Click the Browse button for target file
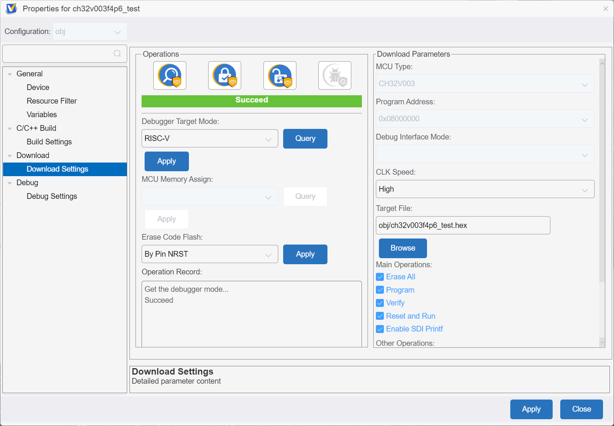Image resolution: width=614 pixels, height=426 pixels. (x=403, y=248)
